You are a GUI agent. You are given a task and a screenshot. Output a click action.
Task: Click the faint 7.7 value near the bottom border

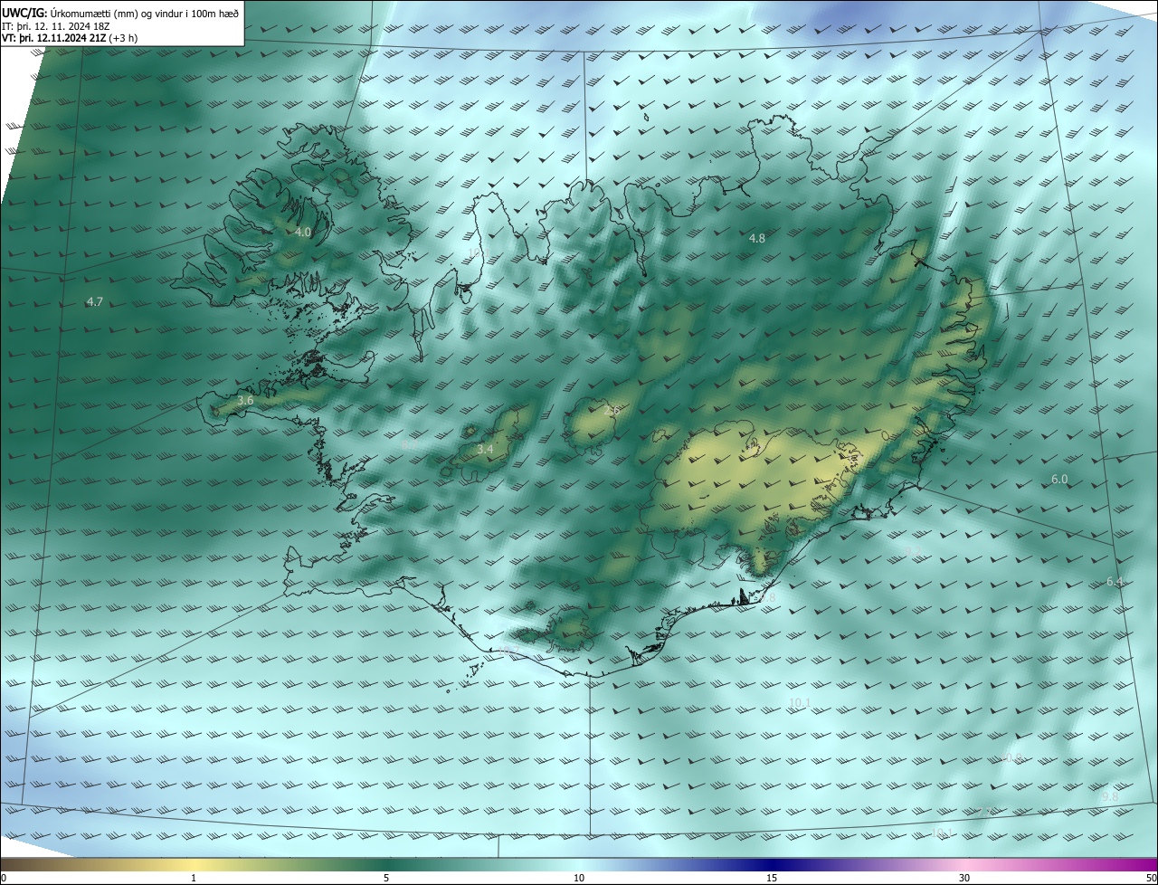coord(983,812)
